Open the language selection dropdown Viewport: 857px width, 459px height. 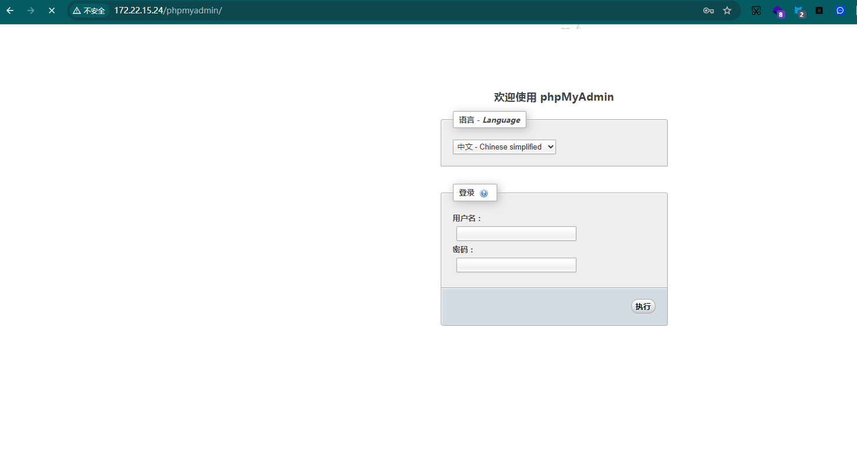pyautogui.click(x=504, y=147)
